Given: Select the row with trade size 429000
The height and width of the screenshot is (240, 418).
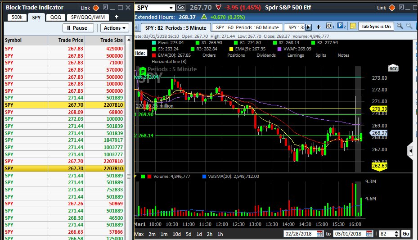Looking at the screenshot, I should [x=64, y=49].
